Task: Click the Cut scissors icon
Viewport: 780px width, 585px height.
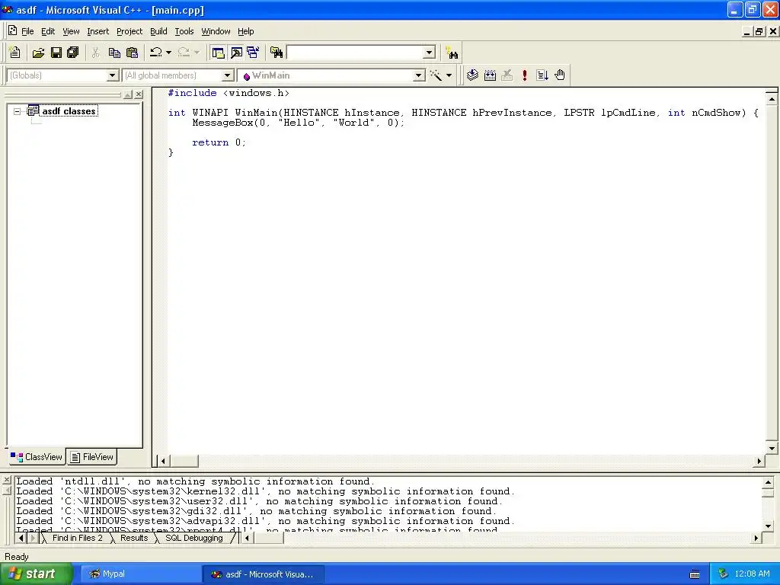Action: pos(95,53)
